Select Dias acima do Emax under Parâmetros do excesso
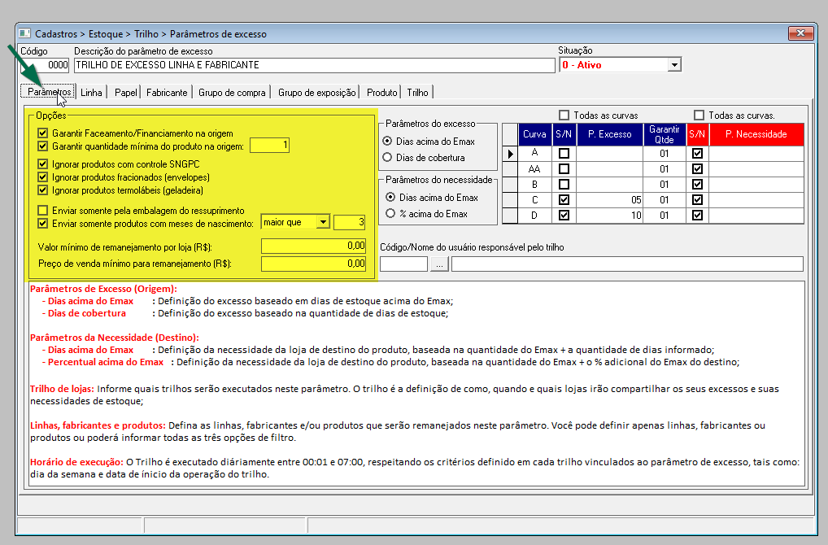Image resolution: width=828 pixels, height=545 pixels. (388, 141)
